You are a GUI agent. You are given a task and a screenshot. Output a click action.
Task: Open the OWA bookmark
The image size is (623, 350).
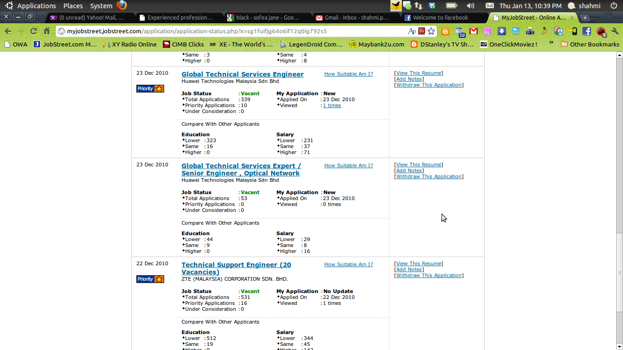(x=16, y=44)
